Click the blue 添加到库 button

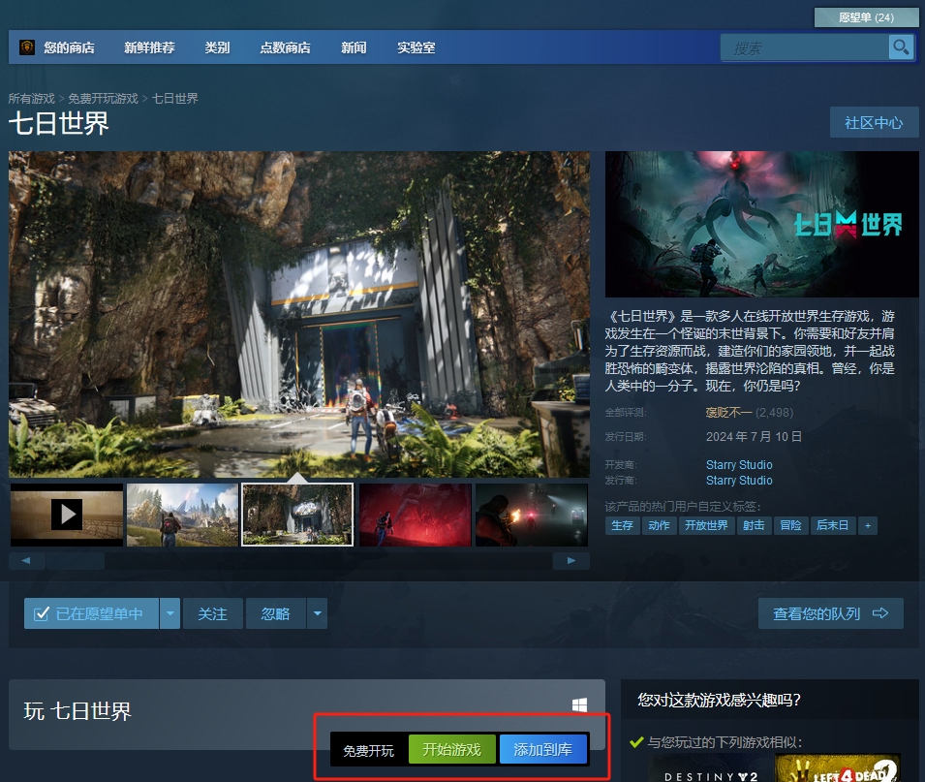543,750
